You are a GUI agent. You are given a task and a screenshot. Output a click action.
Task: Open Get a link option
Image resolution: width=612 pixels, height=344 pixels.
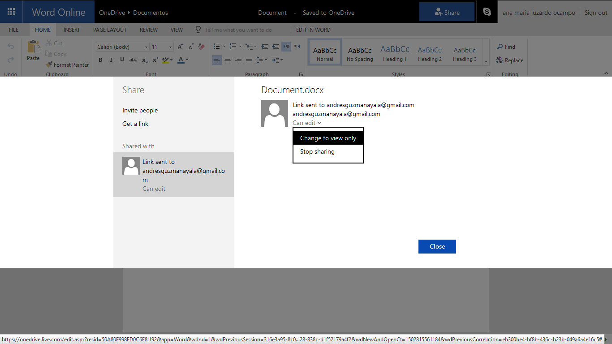pyautogui.click(x=135, y=124)
